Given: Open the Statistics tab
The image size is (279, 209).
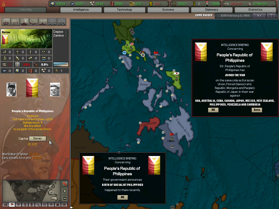Looking at the screenshot, I should tap(255, 10).
